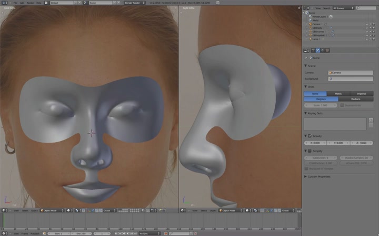Open Search menu in outliner header
The height and width of the screenshot is (236, 379).
pos(326,8)
